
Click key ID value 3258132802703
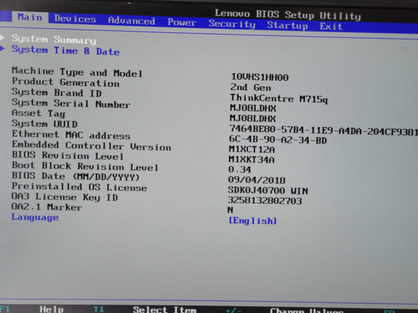pyautogui.click(x=264, y=200)
